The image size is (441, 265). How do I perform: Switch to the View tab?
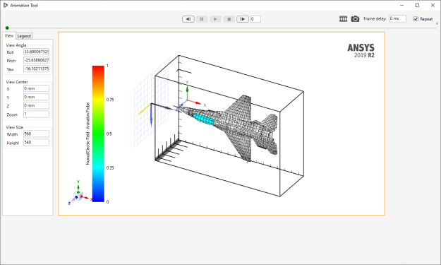[x=9, y=36]
